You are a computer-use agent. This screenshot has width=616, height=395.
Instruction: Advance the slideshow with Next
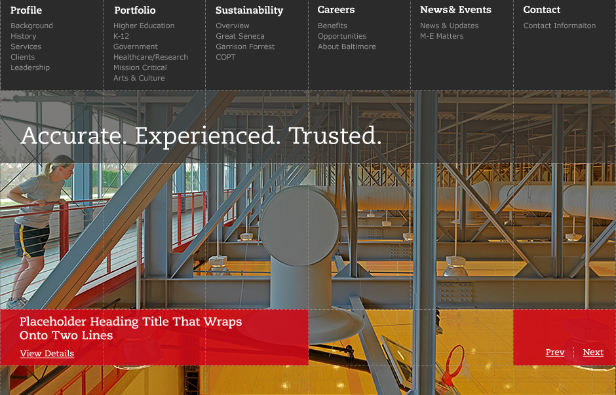coord(592,352)
